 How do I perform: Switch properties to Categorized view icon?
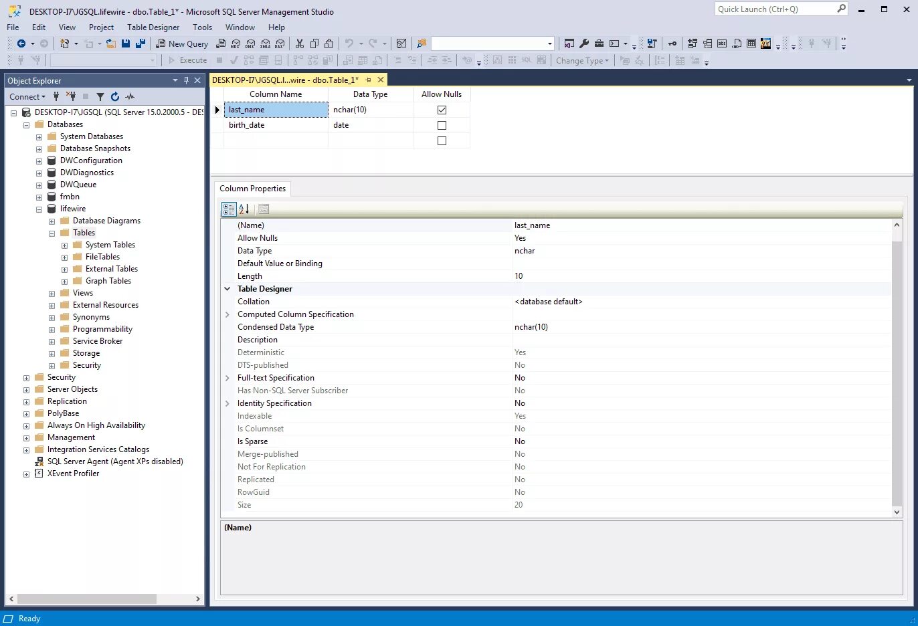[229, 209]
